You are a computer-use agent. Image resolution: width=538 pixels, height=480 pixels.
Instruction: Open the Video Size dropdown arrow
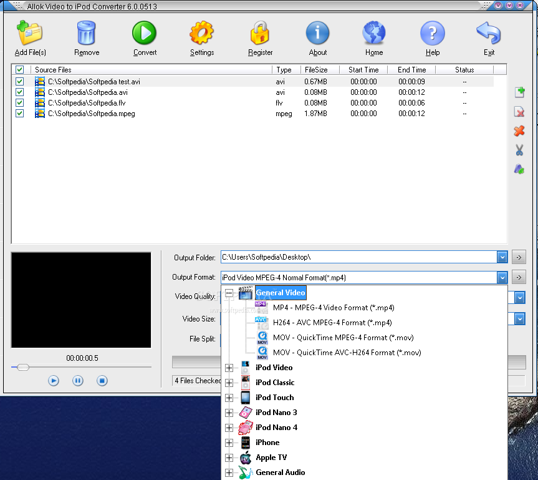[x=519, y=319]
